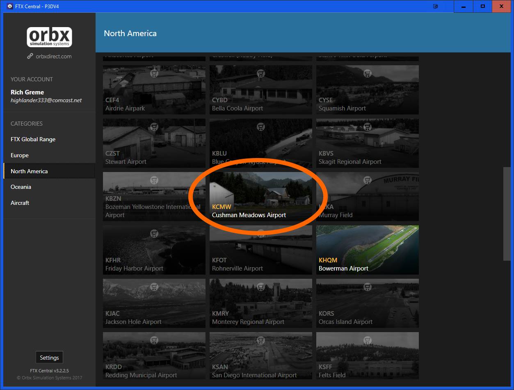Screen dimensions: 514x390
Task: Click the cart icon on KSAN San Diego International
Action: pyautogui.click(x=261, y=340)
